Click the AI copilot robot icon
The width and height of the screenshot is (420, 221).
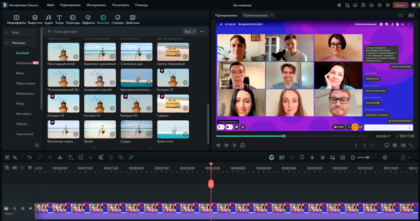(x=271, y=157)
